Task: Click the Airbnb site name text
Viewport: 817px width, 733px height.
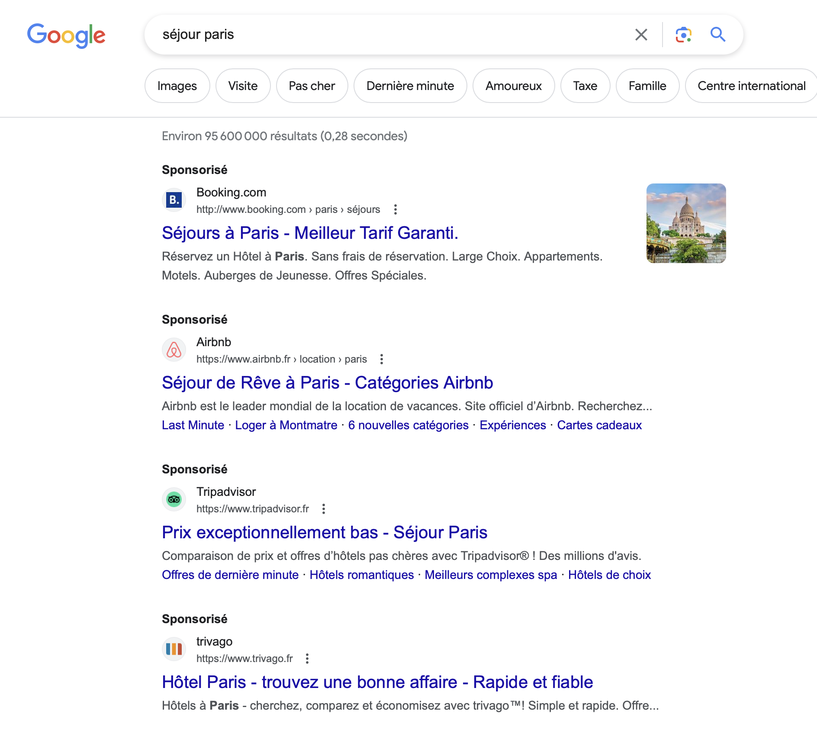Action: tap(214, 342)
